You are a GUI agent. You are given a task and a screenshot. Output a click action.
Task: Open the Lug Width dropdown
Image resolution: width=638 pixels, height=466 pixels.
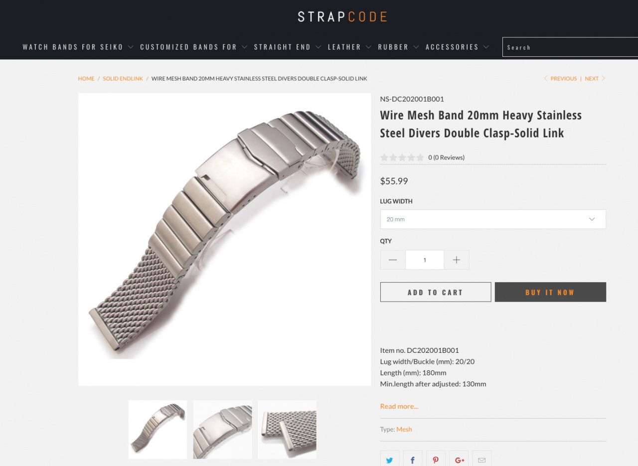(x=492, y=219)
